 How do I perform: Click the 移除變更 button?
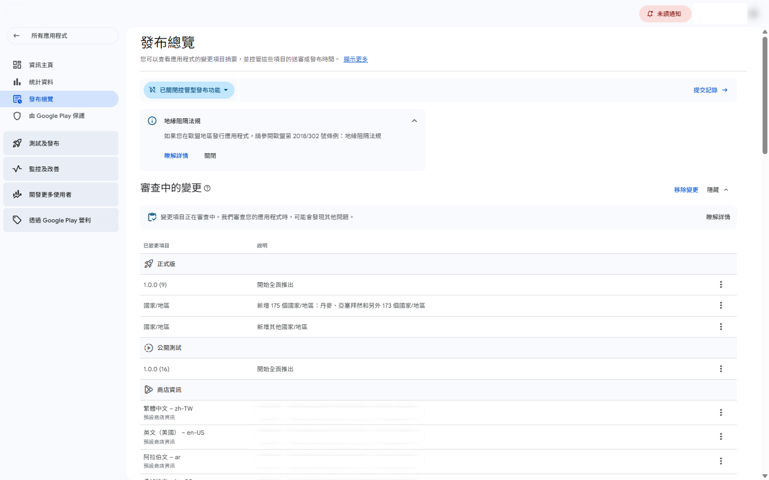686,190
